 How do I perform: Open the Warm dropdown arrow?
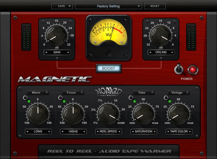point(47,92)
